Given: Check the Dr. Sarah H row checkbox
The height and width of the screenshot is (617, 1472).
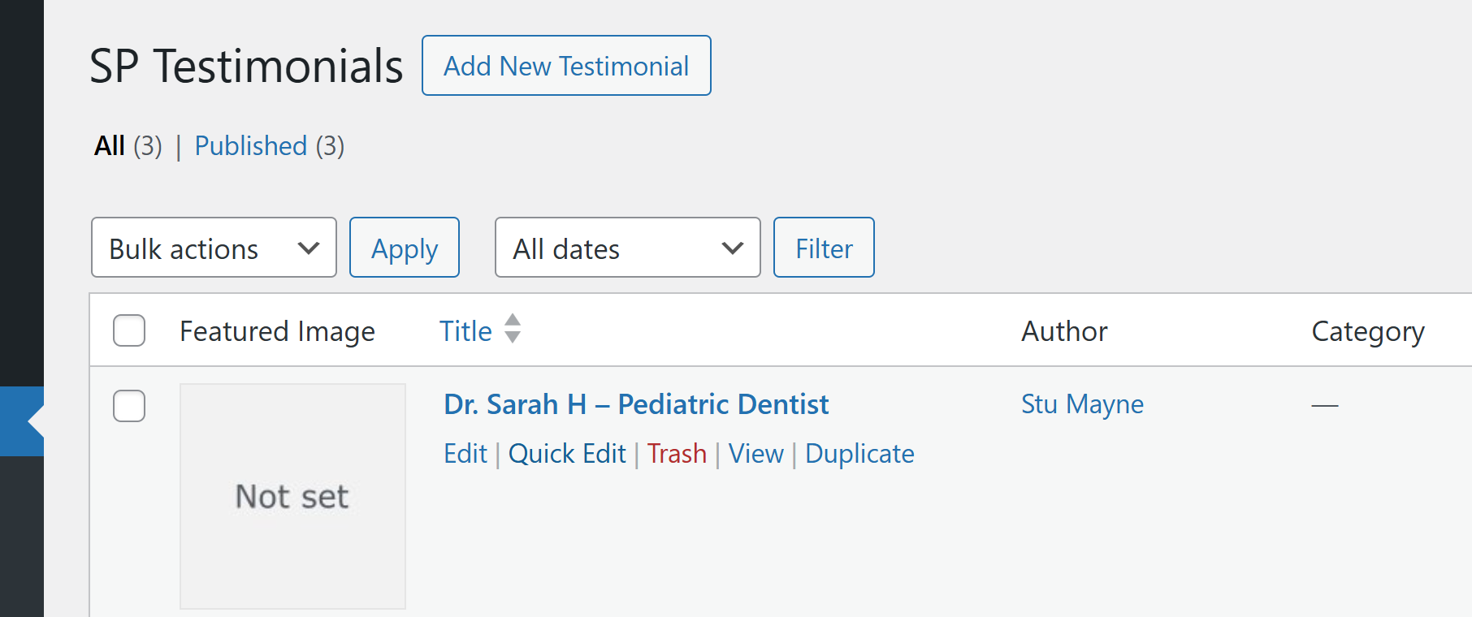Looking at the screenshot, I should tap(129, 406).
